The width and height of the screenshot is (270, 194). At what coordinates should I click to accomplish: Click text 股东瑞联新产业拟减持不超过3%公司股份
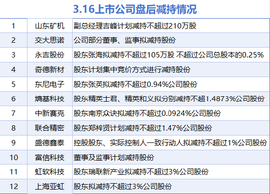point(141,172)
